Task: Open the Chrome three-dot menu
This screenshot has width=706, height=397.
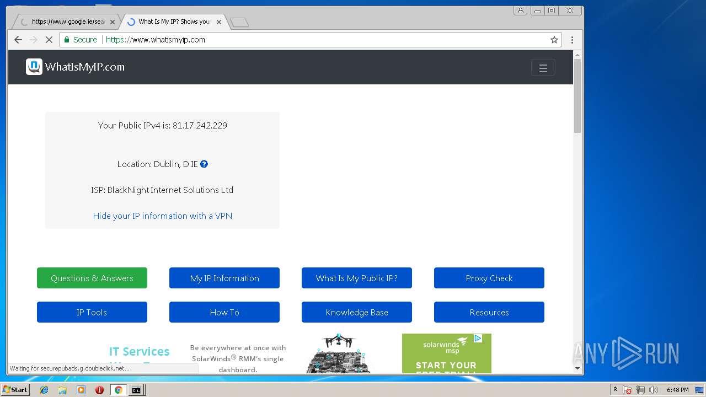Action: coord(572,40)
